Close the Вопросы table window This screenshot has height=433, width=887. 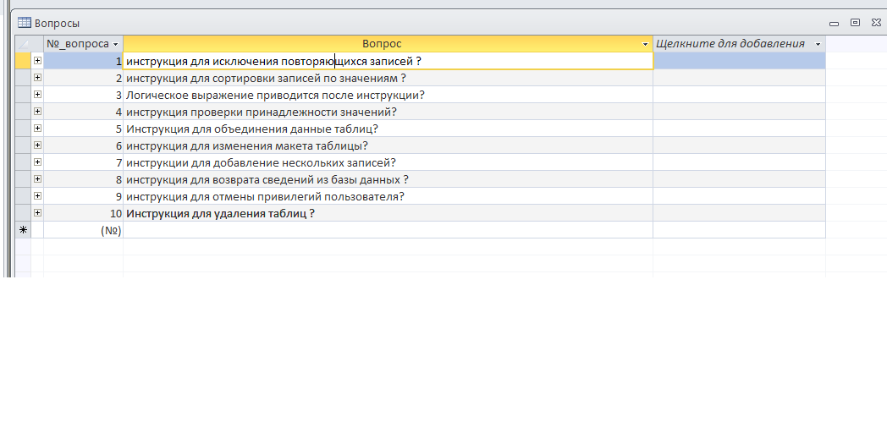pos(877,23)
